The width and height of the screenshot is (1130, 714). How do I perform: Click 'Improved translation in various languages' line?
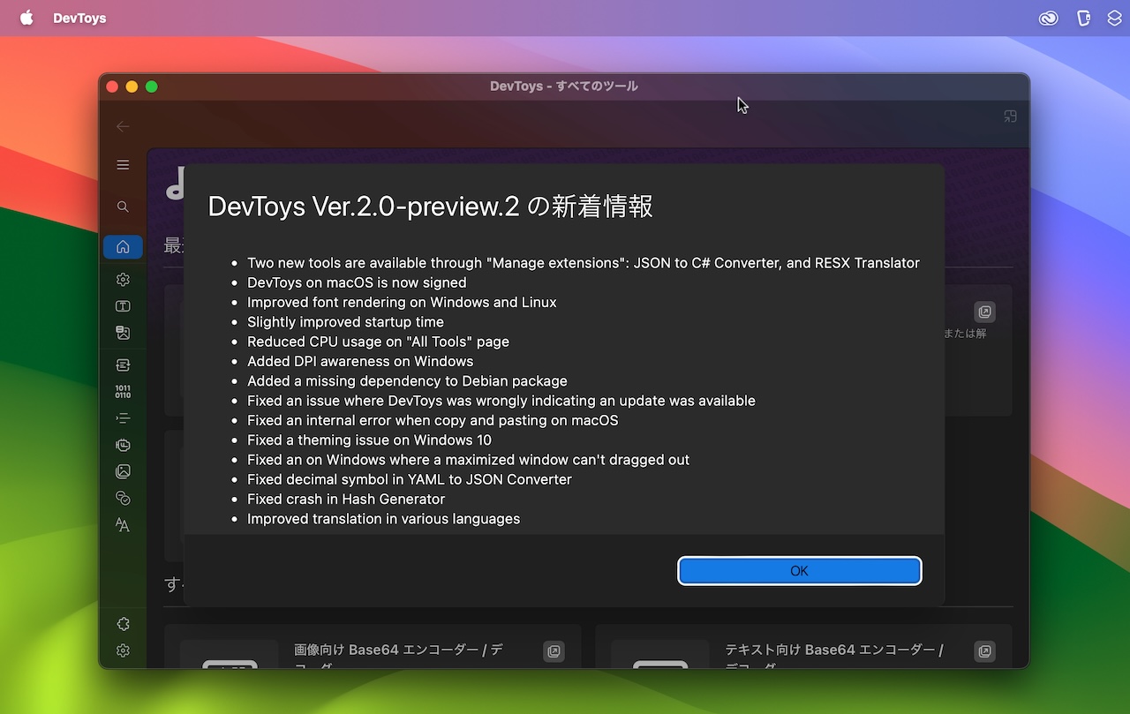click(x=383, y=519)
